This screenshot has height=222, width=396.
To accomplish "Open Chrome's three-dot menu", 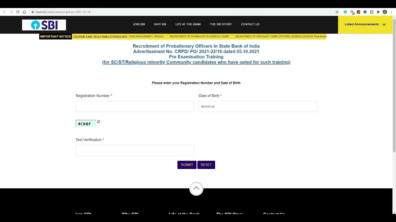I will pyautogui.click(x=391, y=12).
